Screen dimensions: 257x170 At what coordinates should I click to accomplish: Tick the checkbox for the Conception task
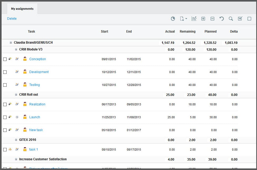(5, 59)
